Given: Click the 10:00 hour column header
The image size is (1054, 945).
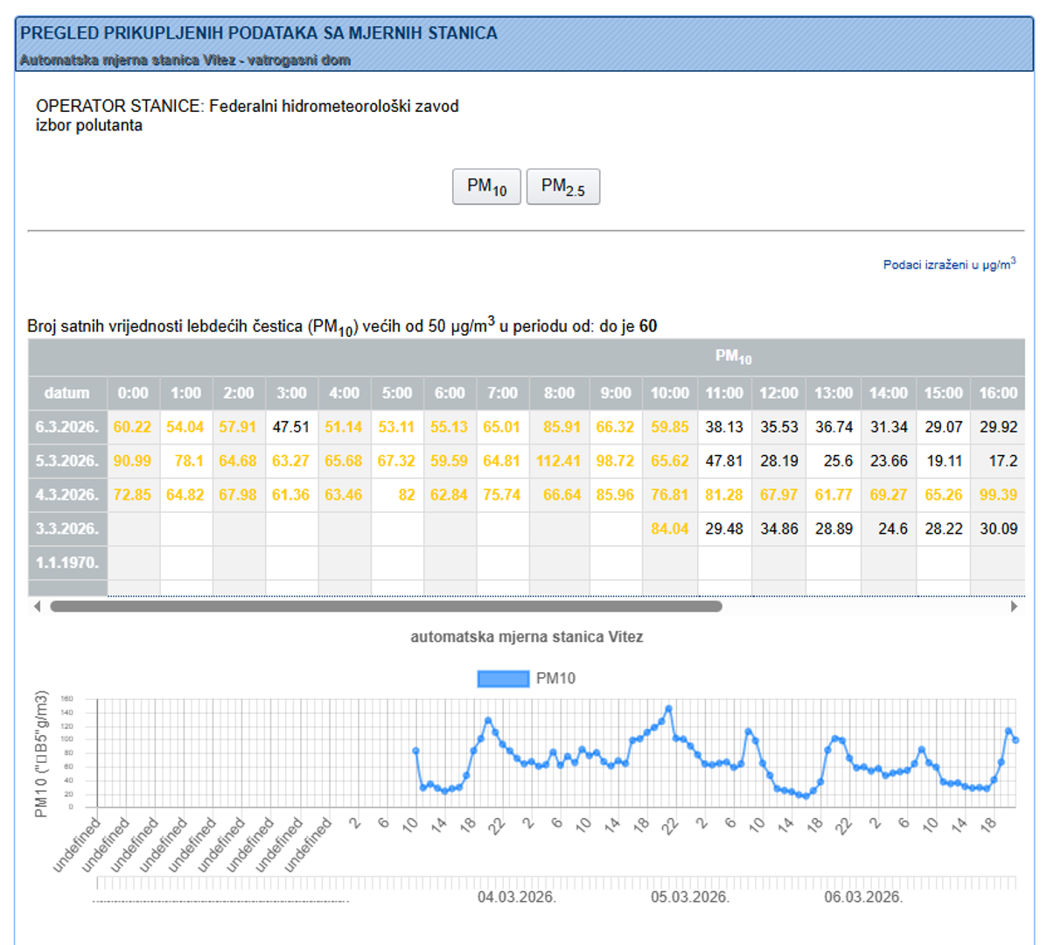Looking at the screenshot, I should [669, 394].
